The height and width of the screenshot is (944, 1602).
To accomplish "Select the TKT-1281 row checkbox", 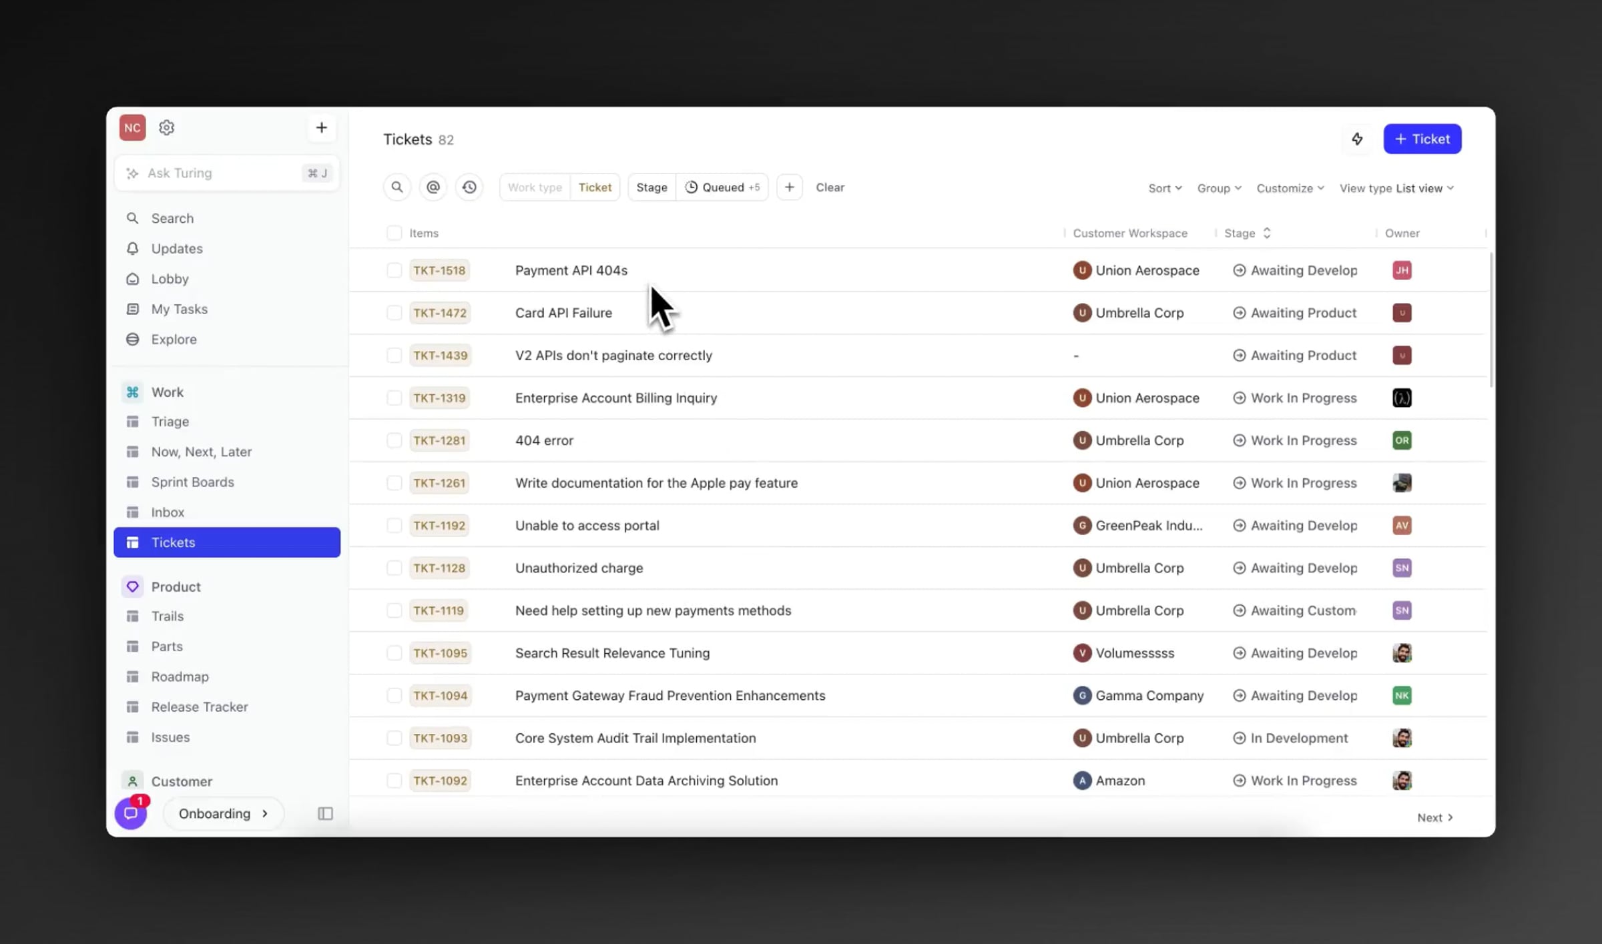I will [394, 440].
